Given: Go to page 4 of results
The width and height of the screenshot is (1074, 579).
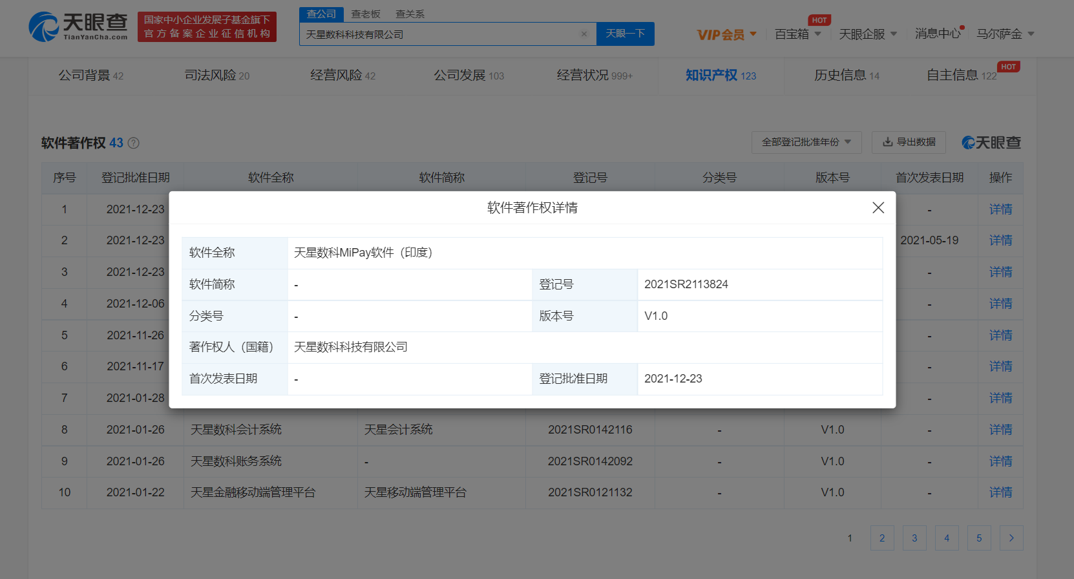Looking at the screenshot, I should [x=947, y=538].
